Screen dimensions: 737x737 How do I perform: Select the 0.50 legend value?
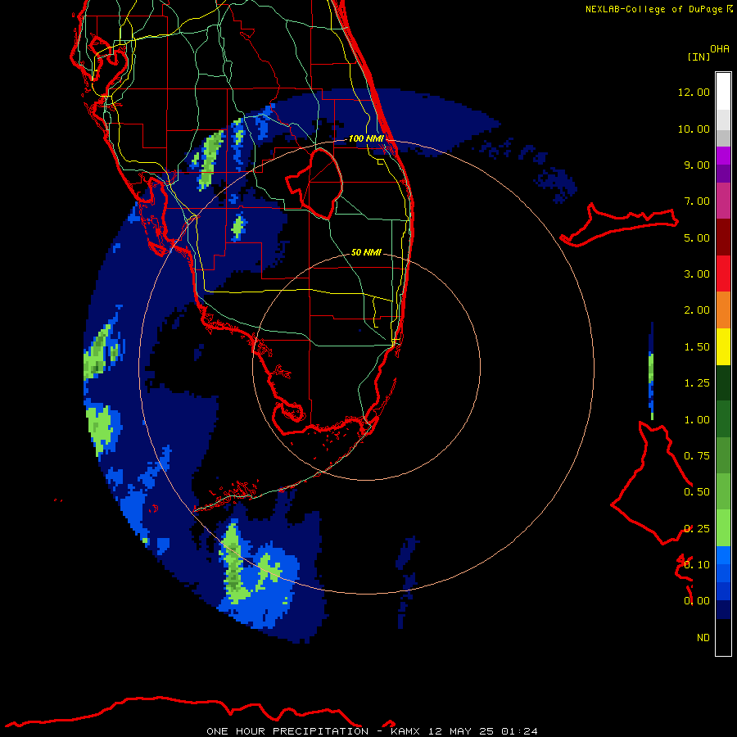pos(697,492)
